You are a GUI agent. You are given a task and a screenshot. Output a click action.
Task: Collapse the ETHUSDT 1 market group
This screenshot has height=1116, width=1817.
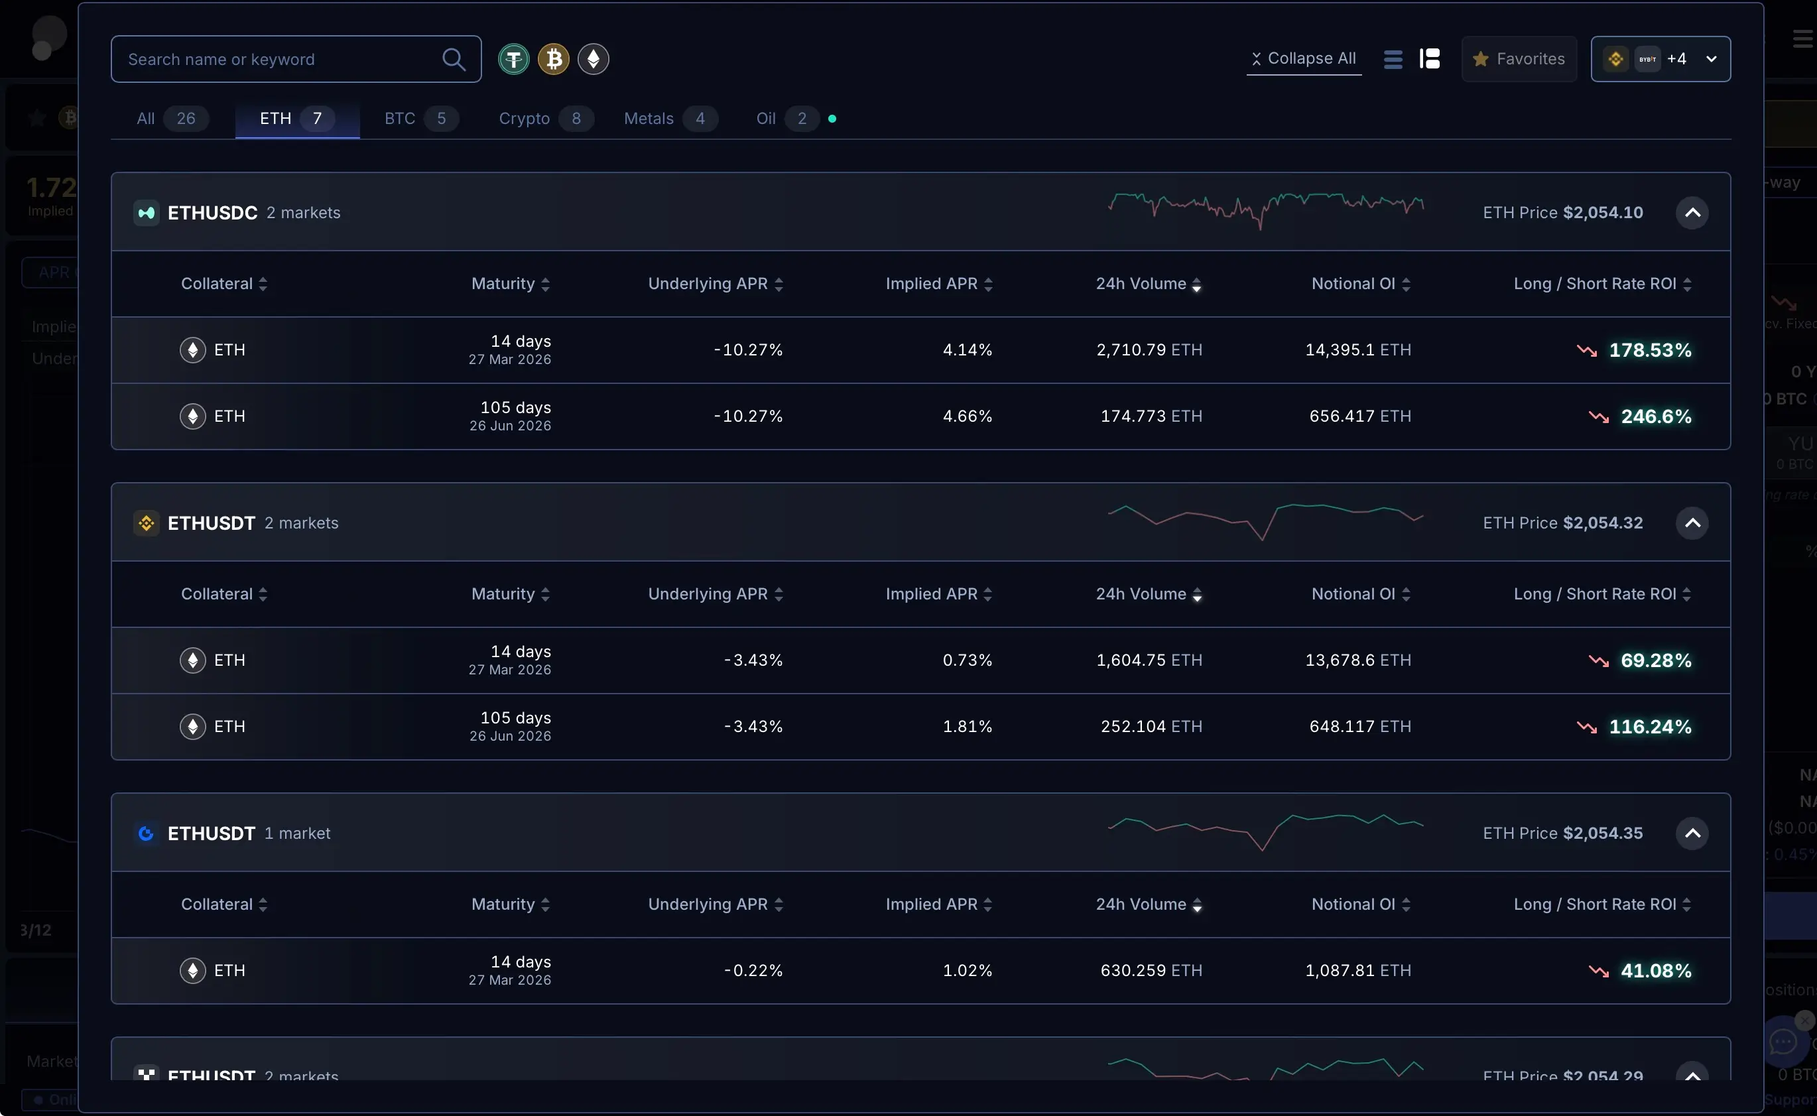pyautogui.click(x=1692, y=834)
